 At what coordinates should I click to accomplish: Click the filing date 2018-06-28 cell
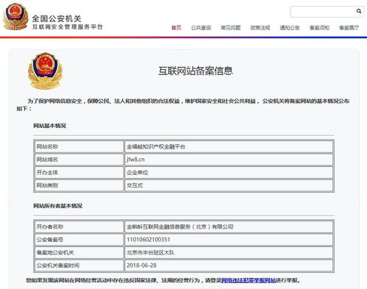pos(229,265)
